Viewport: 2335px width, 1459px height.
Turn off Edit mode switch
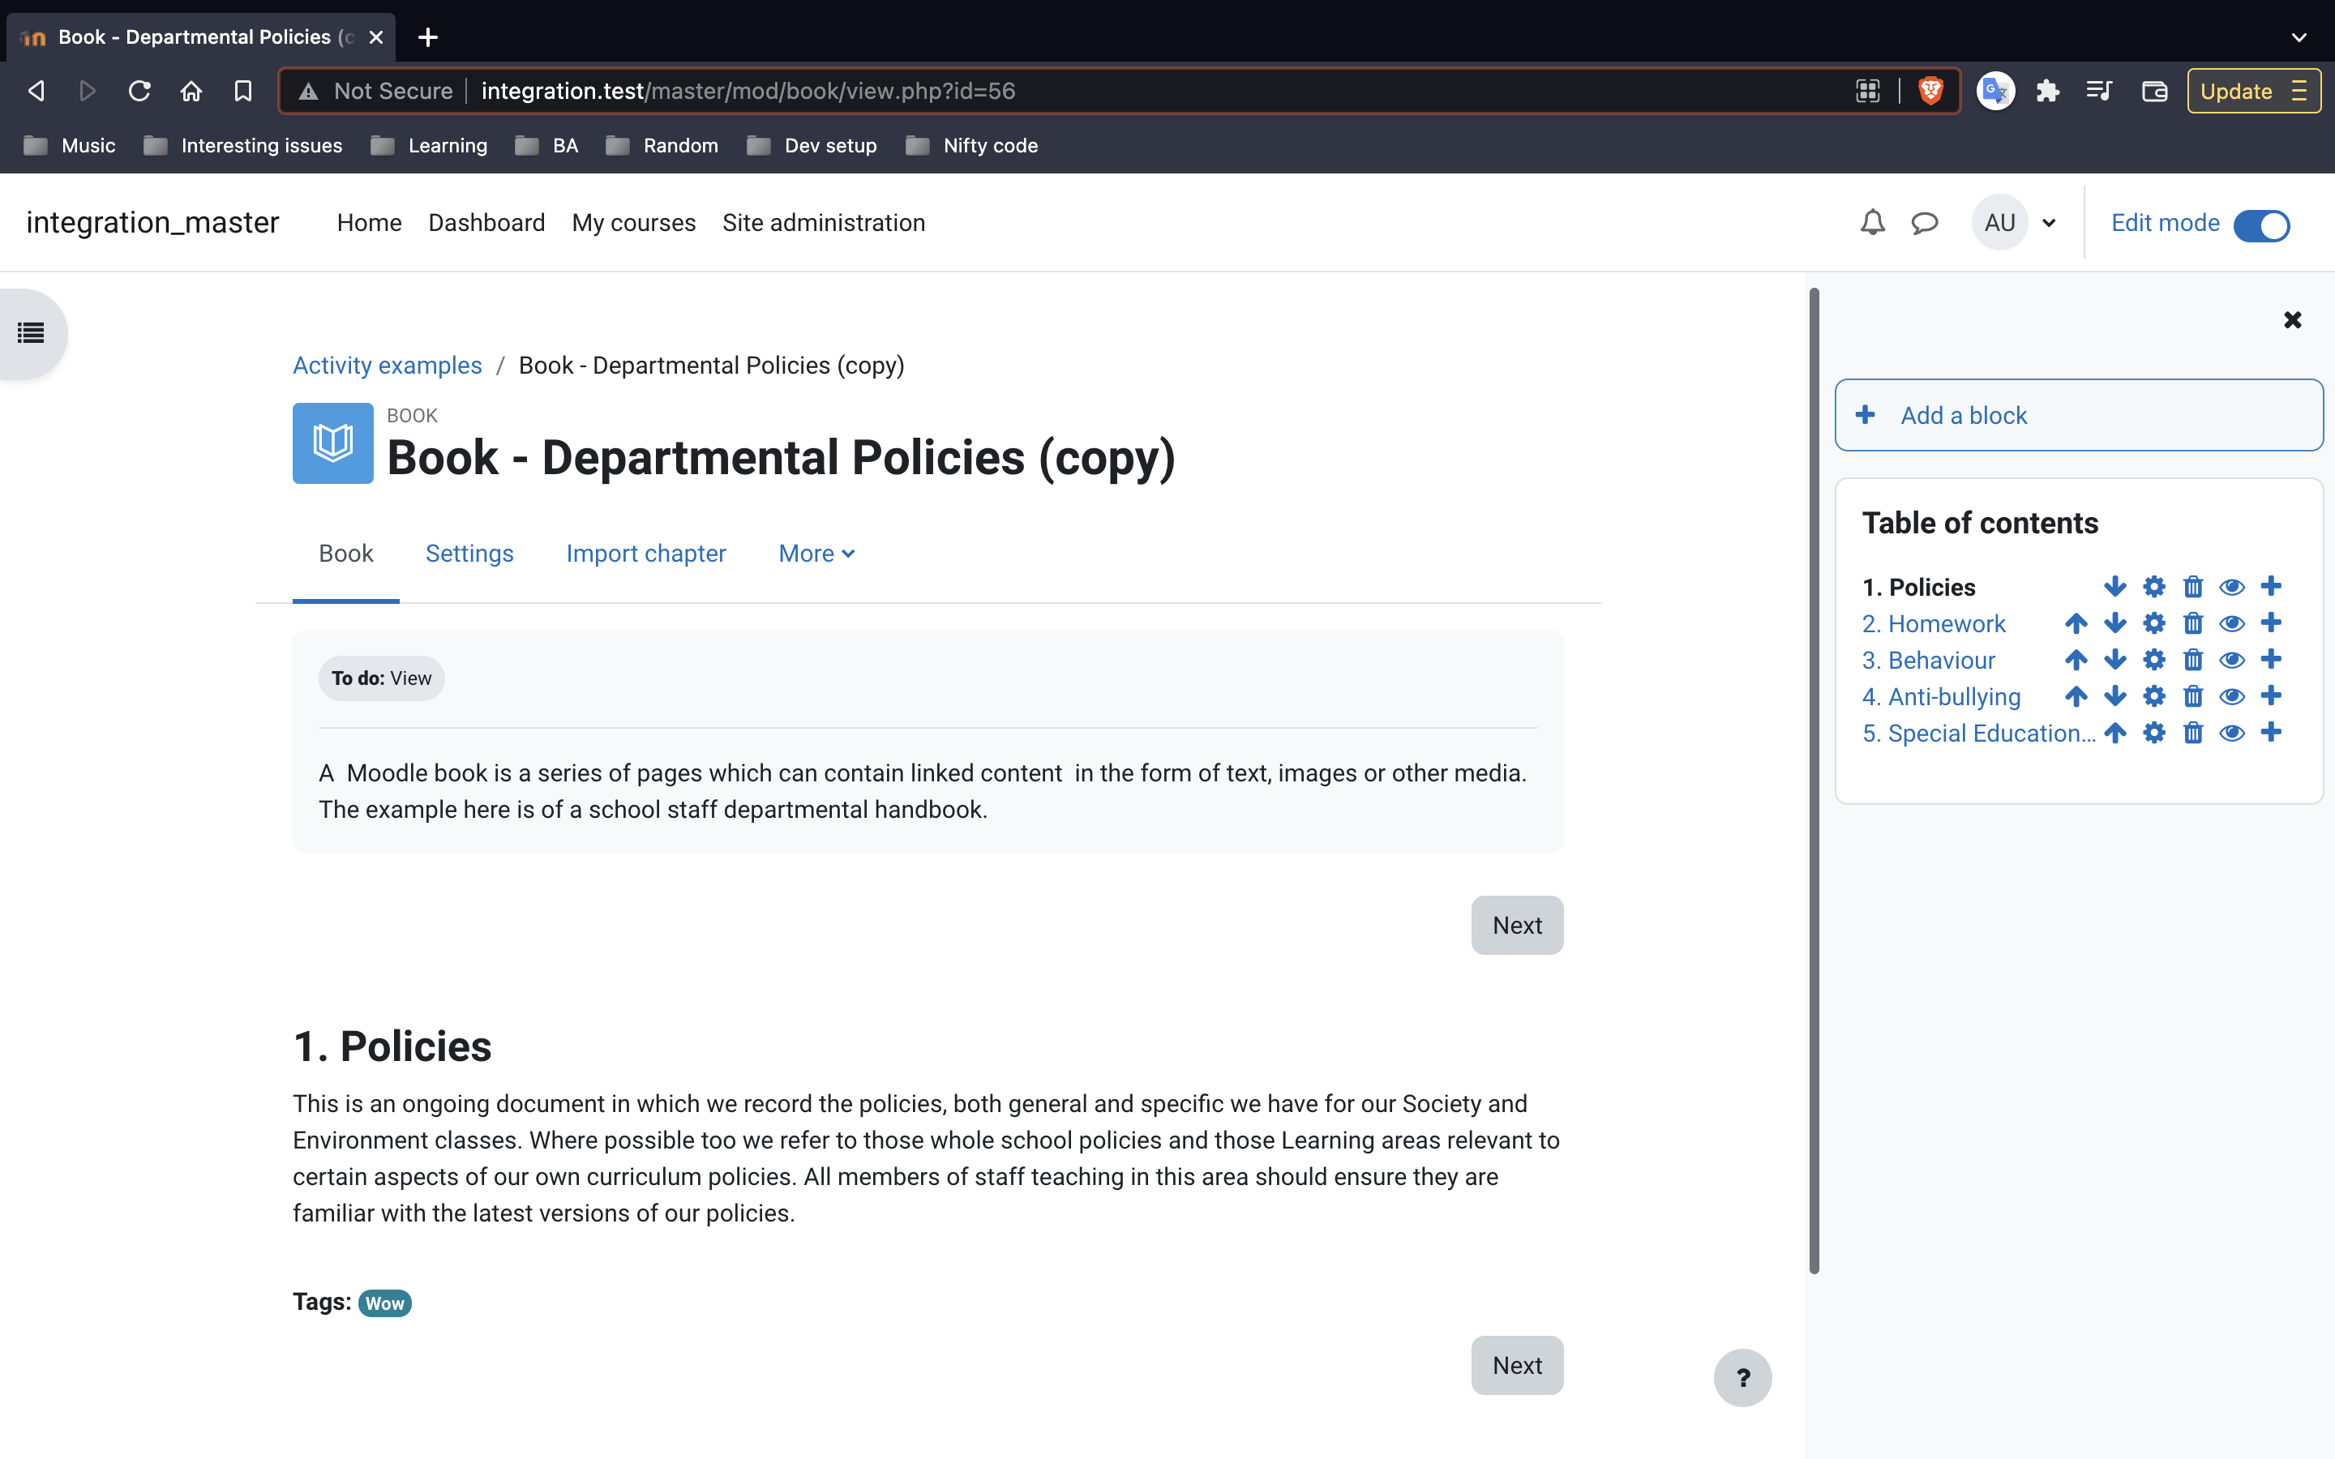[2262, 225]
